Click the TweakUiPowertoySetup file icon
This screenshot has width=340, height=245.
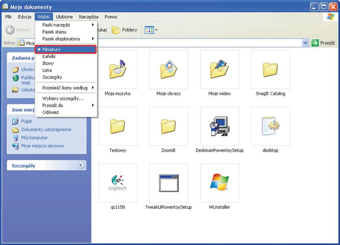[168, 183]
